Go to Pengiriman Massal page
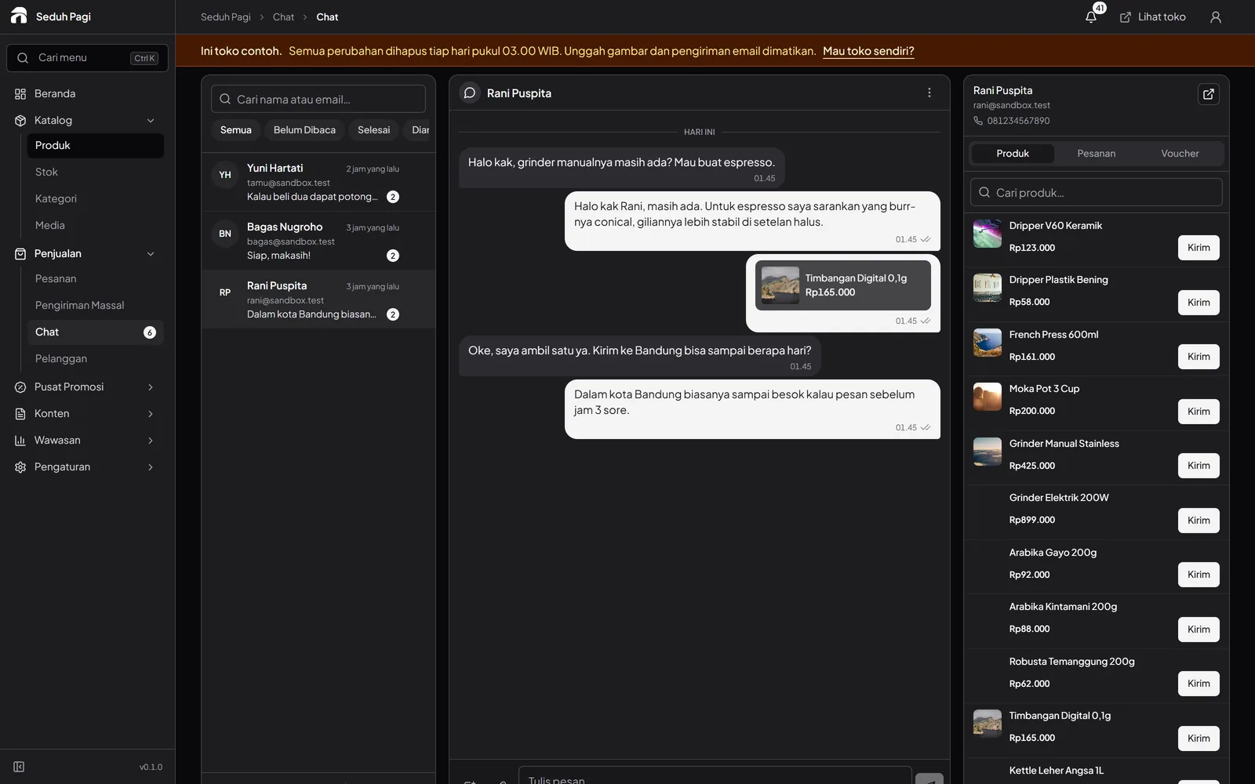This screenshot has height=784, width=1255. click(95, 305)
